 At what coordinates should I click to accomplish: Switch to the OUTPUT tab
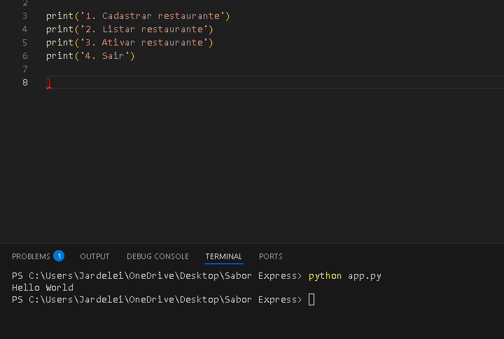tap(94, 256)
